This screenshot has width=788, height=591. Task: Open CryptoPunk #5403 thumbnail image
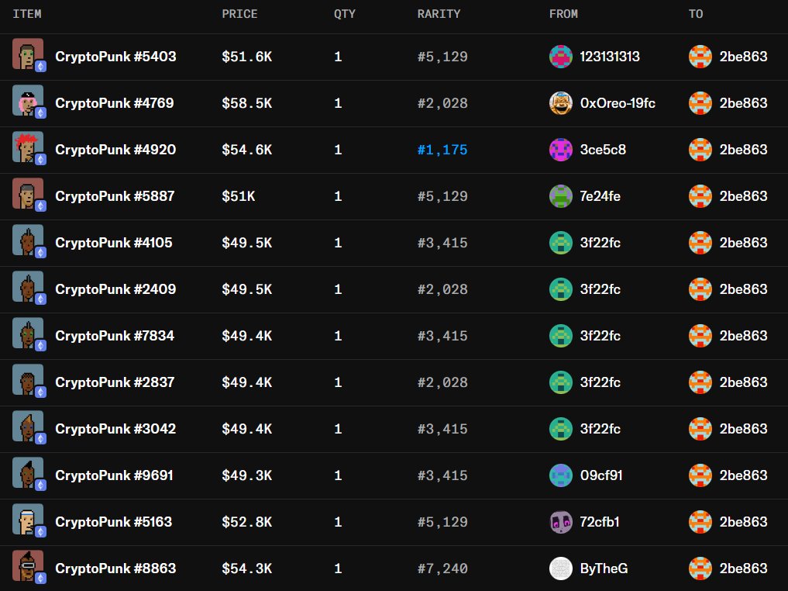pos(28,54)
